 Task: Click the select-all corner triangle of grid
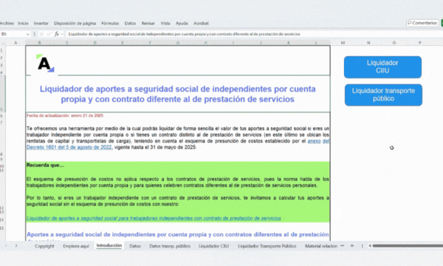coord(3,43)
